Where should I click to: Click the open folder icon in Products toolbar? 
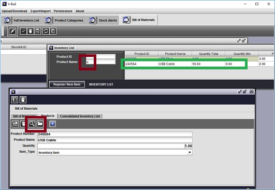click(40, 124)
